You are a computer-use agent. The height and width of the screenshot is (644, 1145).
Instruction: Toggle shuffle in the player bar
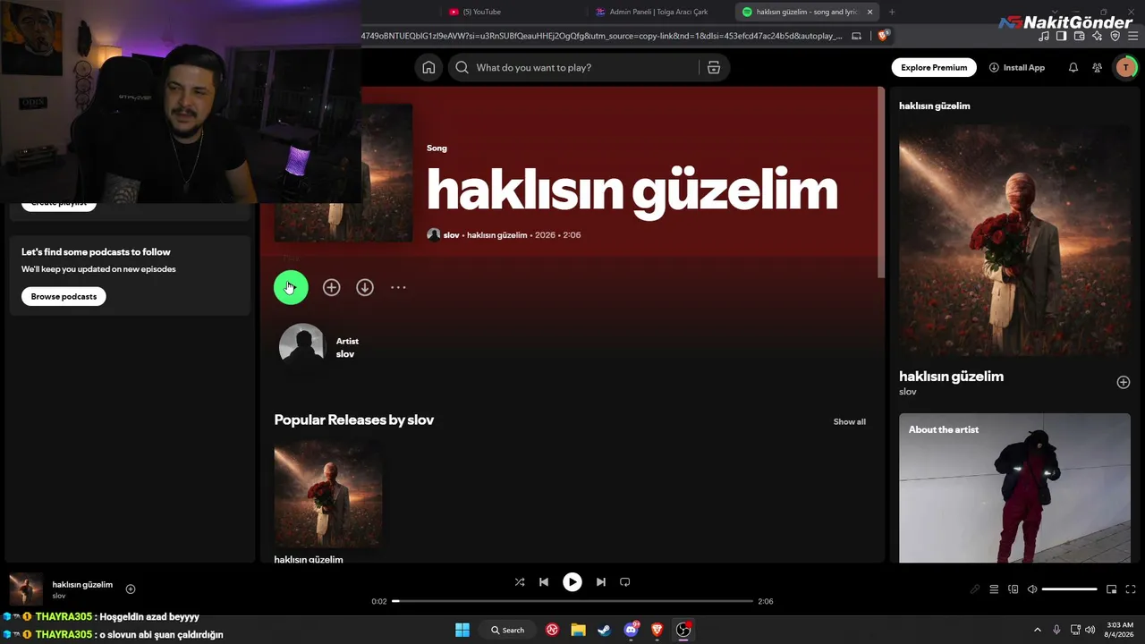coord(520,582)
